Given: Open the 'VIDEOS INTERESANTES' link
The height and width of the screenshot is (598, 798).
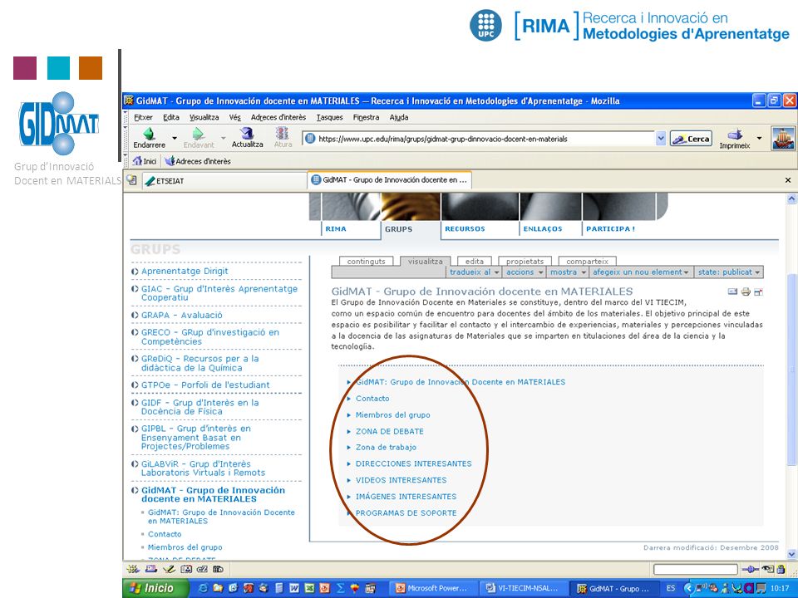Looking at the screenshot, I should coord(401,480).
